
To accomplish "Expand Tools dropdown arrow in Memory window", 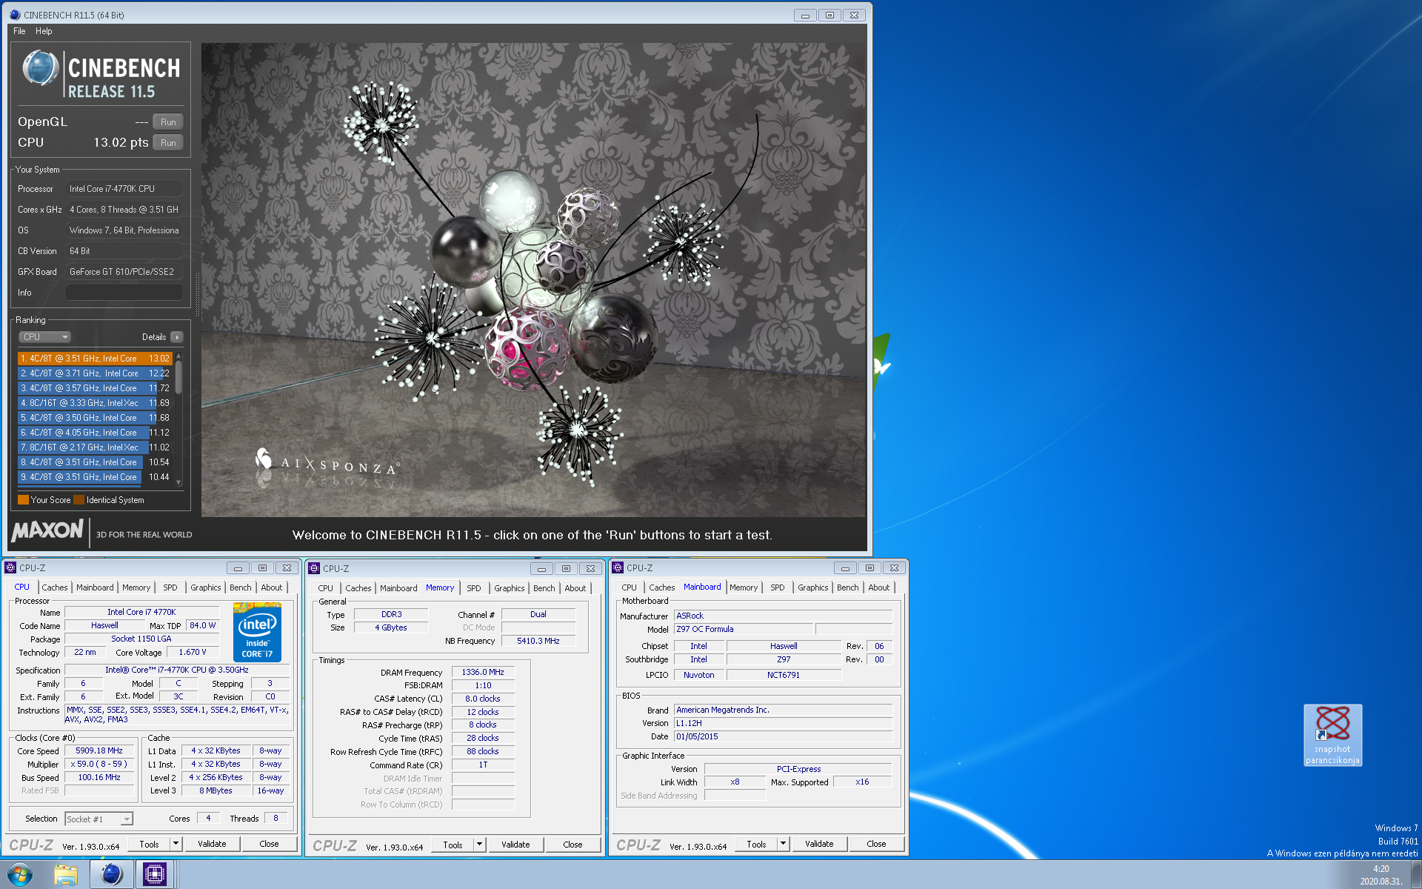I will pos(479,845).
